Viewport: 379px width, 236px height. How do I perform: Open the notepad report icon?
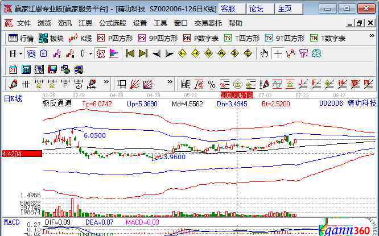[x=39, y=69]
